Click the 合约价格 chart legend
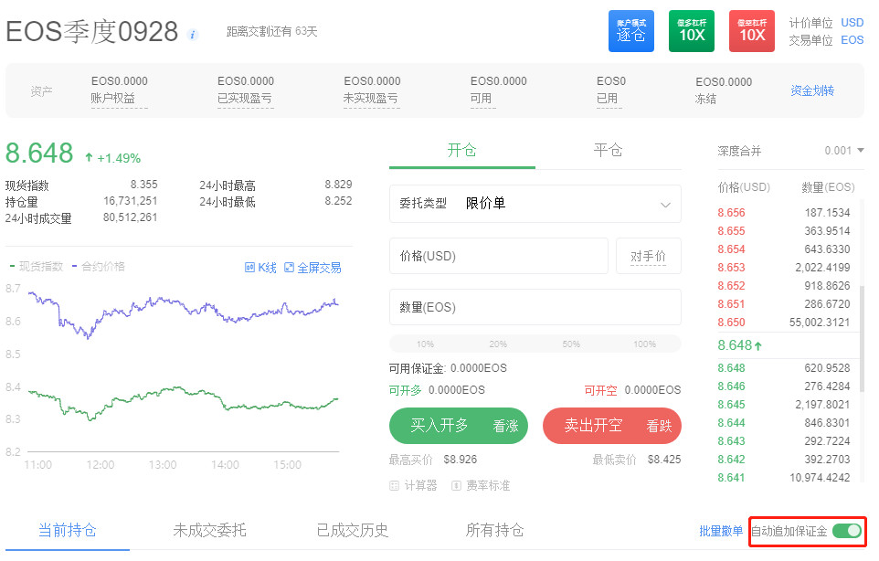Screen dimensions: 879x561 (99, 267)
